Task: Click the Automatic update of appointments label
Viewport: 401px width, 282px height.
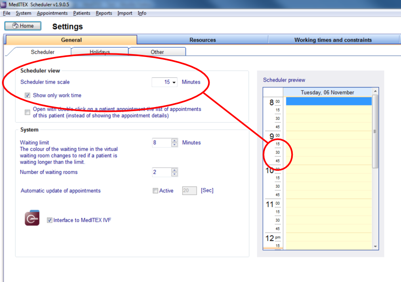Action: tap(61, 191)
